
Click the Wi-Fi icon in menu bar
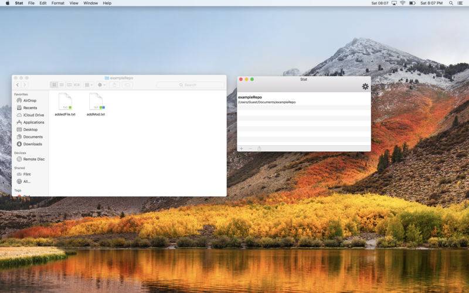(x=403, y=3)
